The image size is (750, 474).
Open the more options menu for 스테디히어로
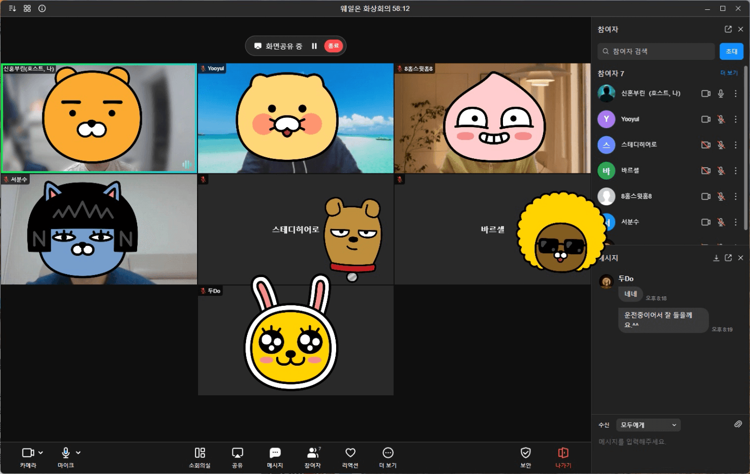point(735,145)
